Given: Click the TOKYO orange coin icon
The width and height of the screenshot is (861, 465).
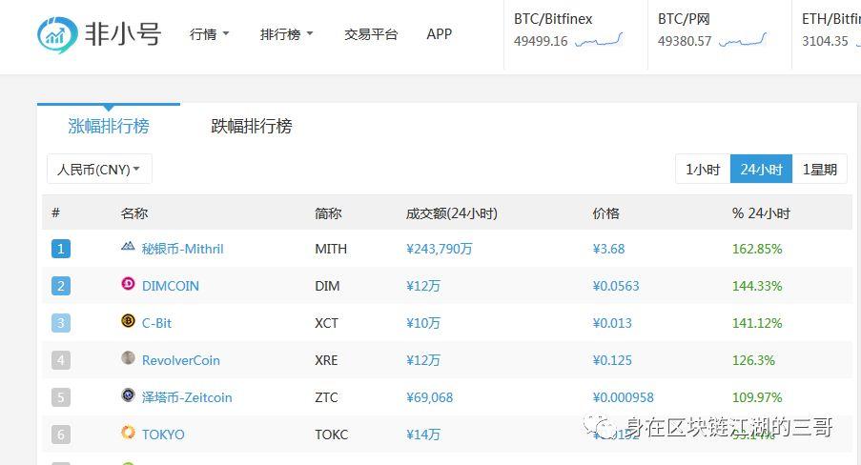Looking at the screenshot, I should [x=128, y=432].
